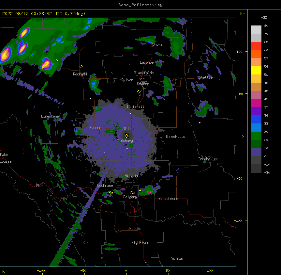281x275 pixels.
Task: Pick the bright yellow 54-51 dBZ swatch
Action: coord(256,70)
